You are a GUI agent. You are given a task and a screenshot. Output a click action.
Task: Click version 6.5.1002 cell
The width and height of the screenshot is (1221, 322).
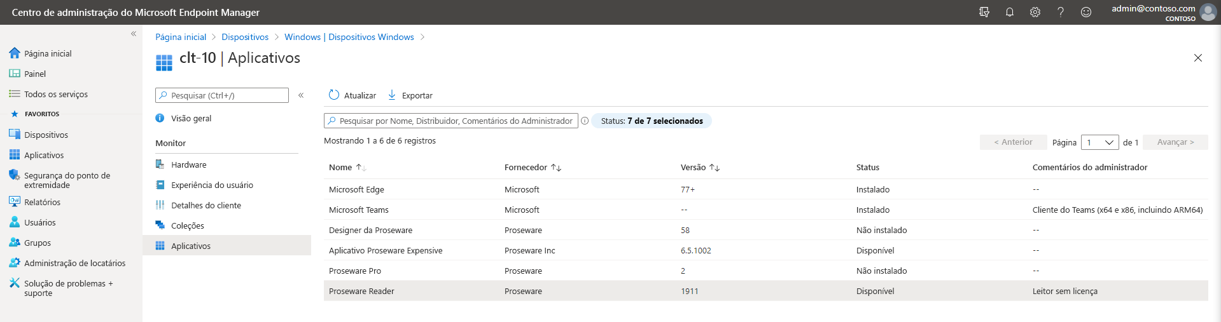tap(696, 250)
